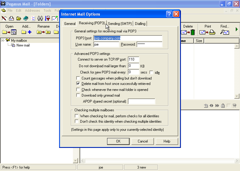Click the two-people local users icon
240x171 pixels.
(40, 18)
